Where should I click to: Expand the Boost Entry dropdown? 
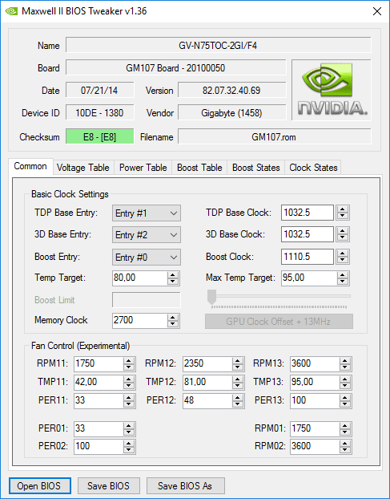pos(147,258)
